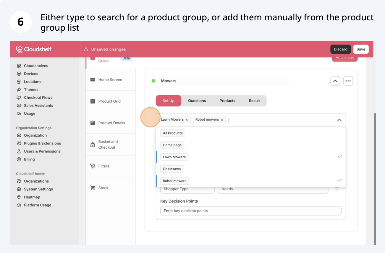Save the unsaved changes
This screenshot has width=385, height=253.
point(361,49)
